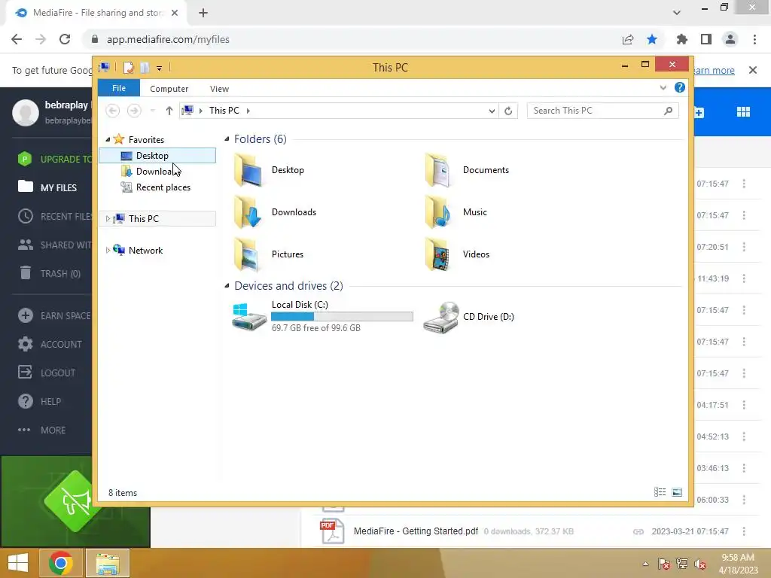Refresh the This PC location

pos(508,111)
